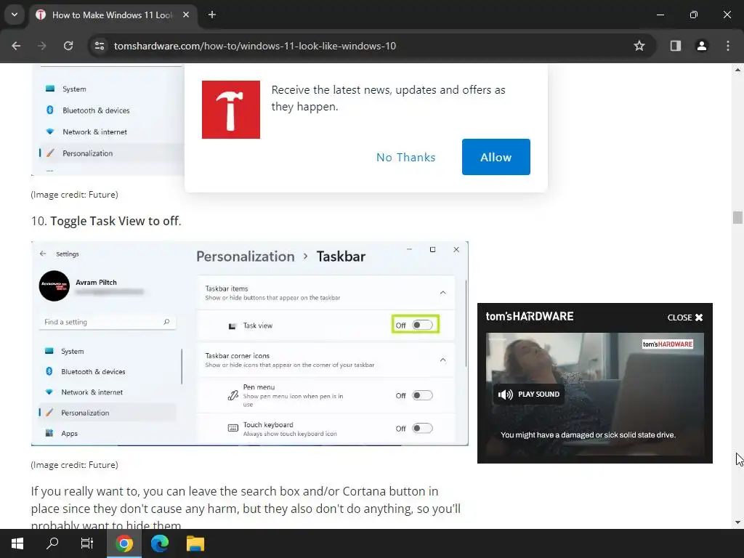Click the video caption about solid state drive

pyautogui.click(x=589, y=435)
